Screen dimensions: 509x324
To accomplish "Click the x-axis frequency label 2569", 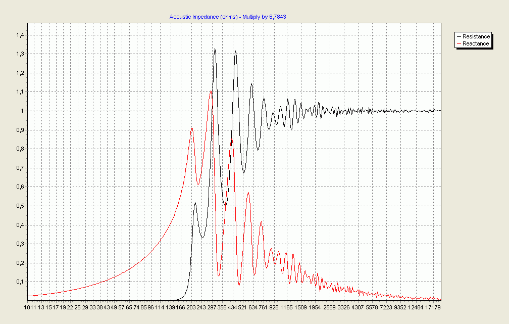I will click(329, 307).
